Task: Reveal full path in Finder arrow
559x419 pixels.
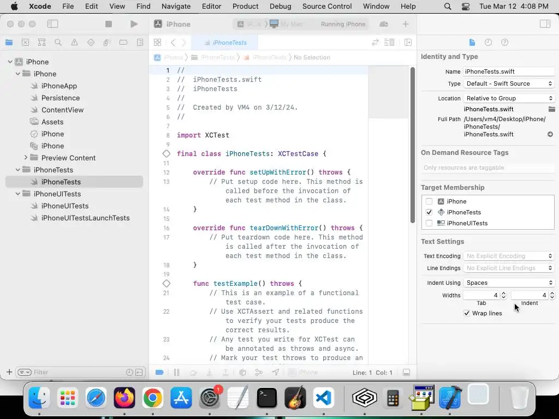Action: point(550,134)
